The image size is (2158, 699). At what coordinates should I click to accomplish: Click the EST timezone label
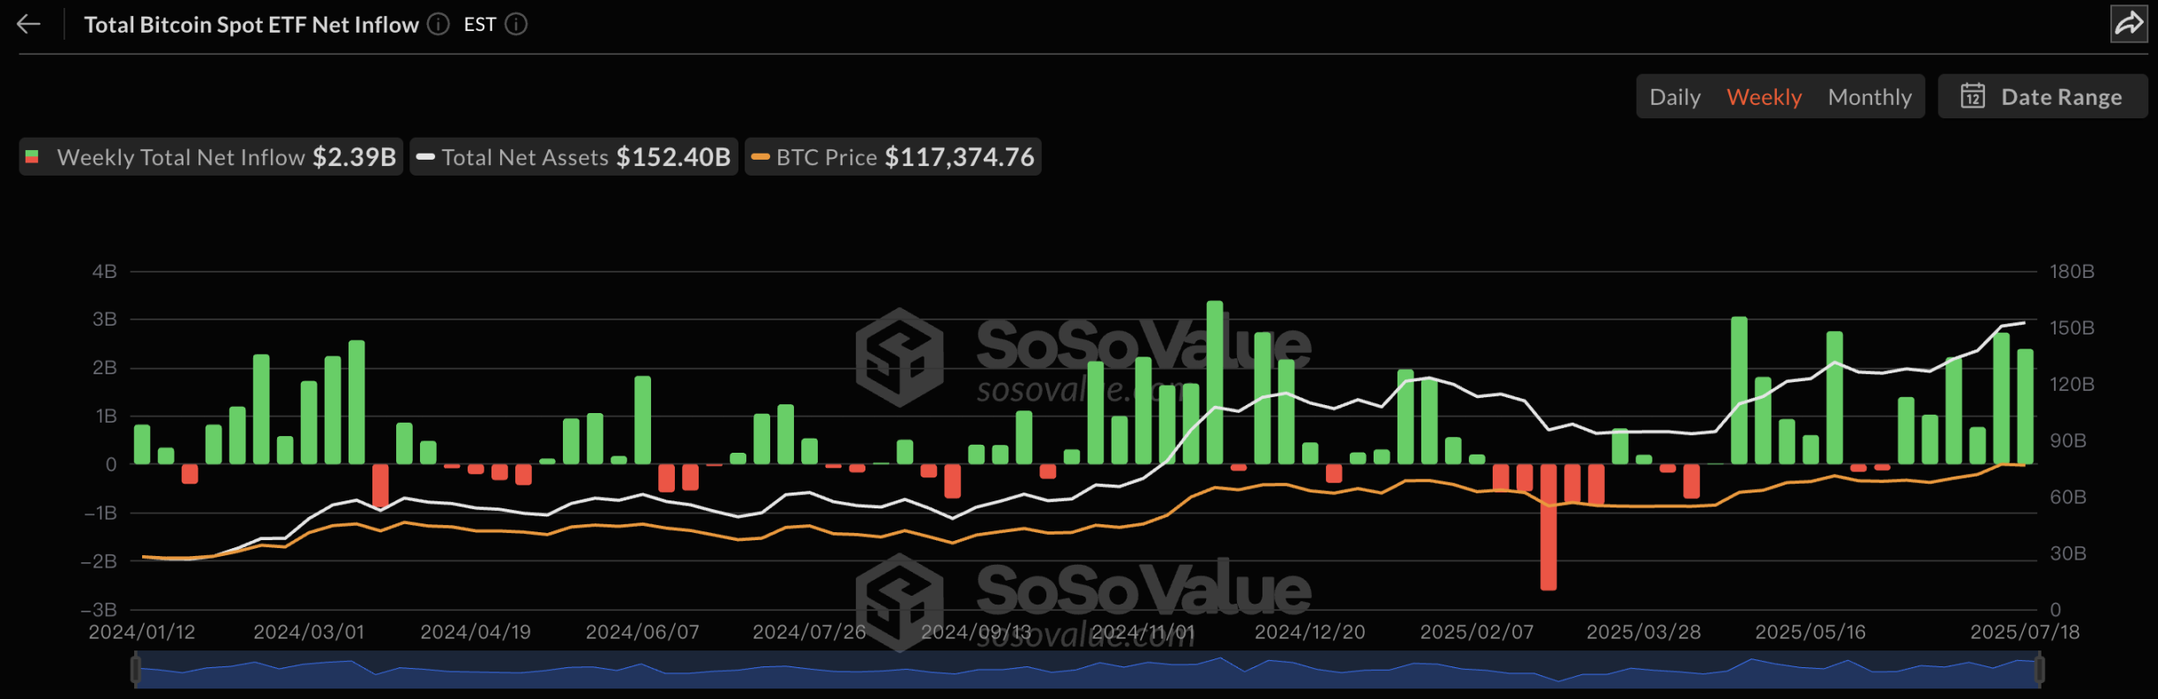point(480,25)
